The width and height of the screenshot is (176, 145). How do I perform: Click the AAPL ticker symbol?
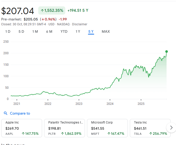pos(9,134)
